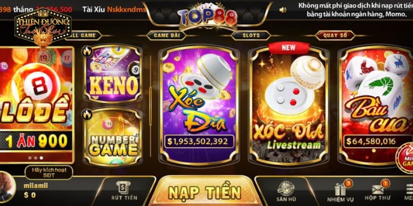This screenshot has width=413, height=206.
Task: Click Hãy kích hoạt SĐT button
Action: (49, 173)
